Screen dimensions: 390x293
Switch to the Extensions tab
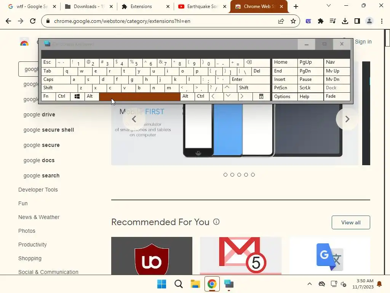[x=145, y=6]
